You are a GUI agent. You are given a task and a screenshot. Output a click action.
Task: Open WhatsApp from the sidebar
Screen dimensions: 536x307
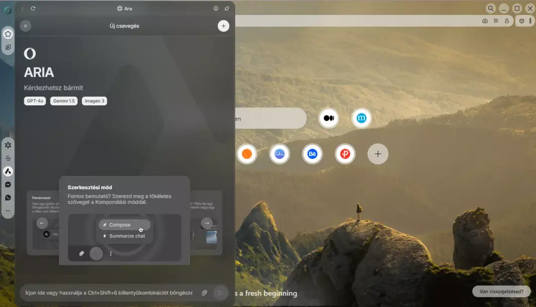(x=8, y=198)
